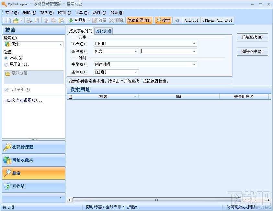This screenshot has height=211, width=273.
Task: Click navigation pane configure arrow
Action: [x=61, y=197]
